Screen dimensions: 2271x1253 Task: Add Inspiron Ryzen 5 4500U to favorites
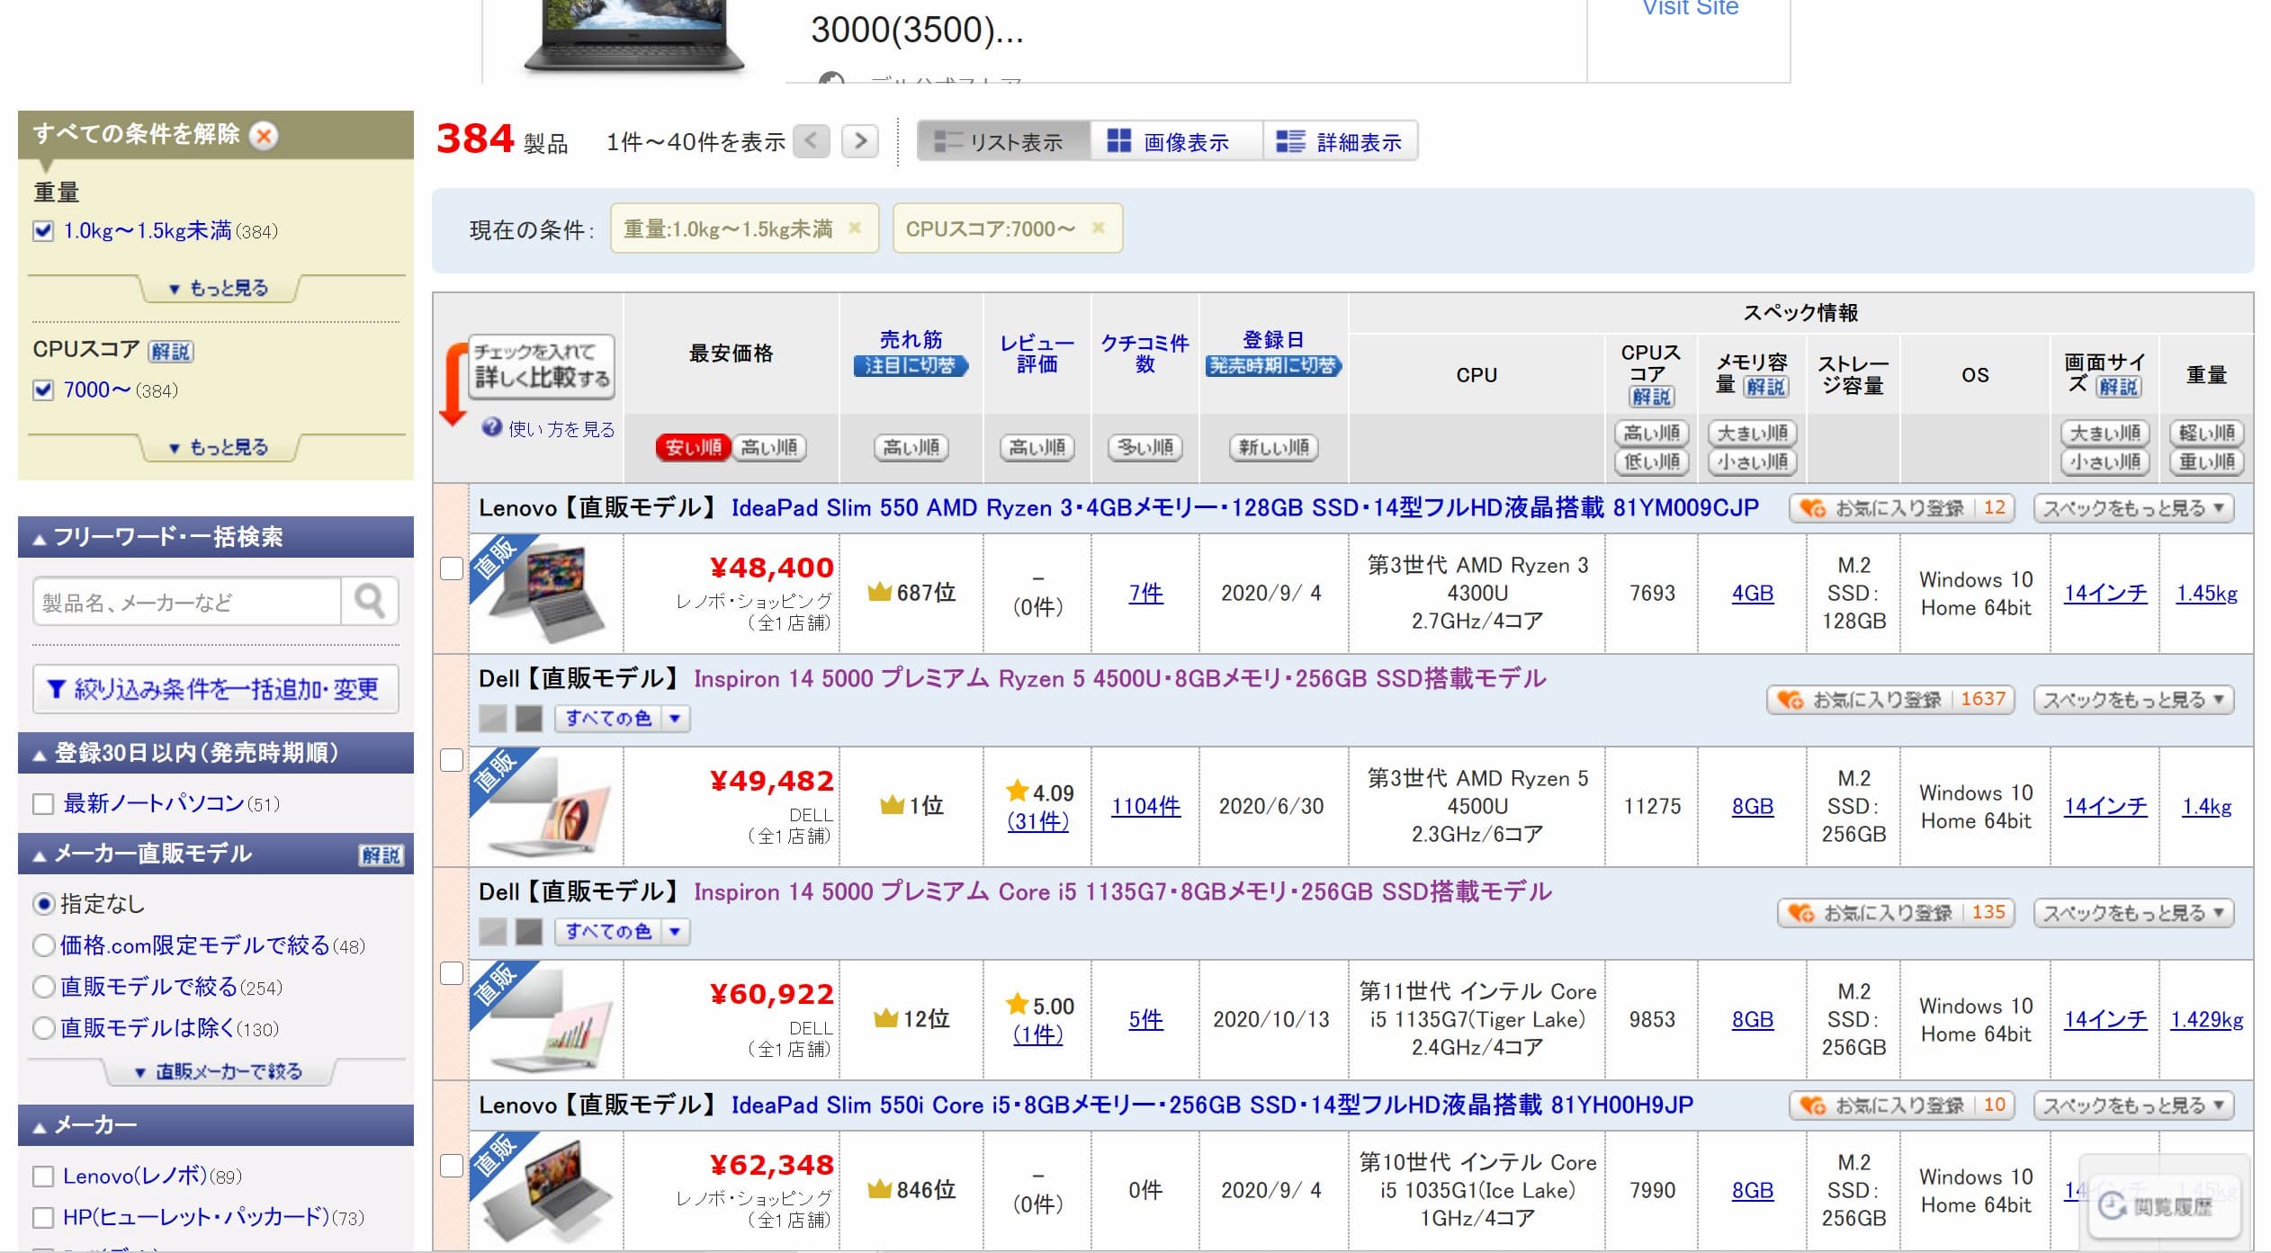click(x=1890, y=700)
